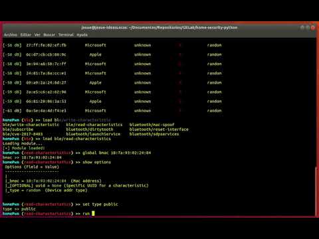Click the '[+] Module loaded!' line

(24, 148)
